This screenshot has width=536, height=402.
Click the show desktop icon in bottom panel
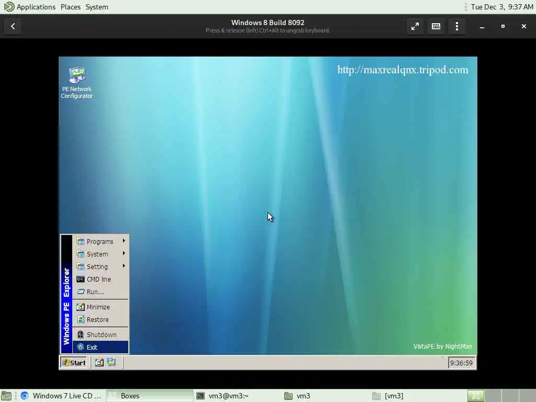(6, 396)
